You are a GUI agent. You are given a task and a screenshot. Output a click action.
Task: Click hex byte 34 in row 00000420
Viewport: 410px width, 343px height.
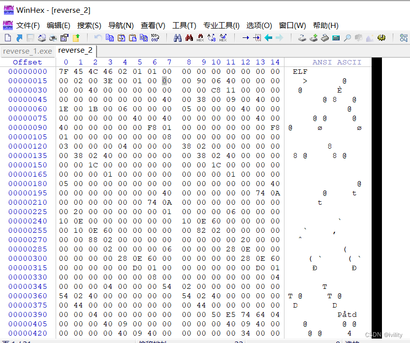[x=246, y=333]
